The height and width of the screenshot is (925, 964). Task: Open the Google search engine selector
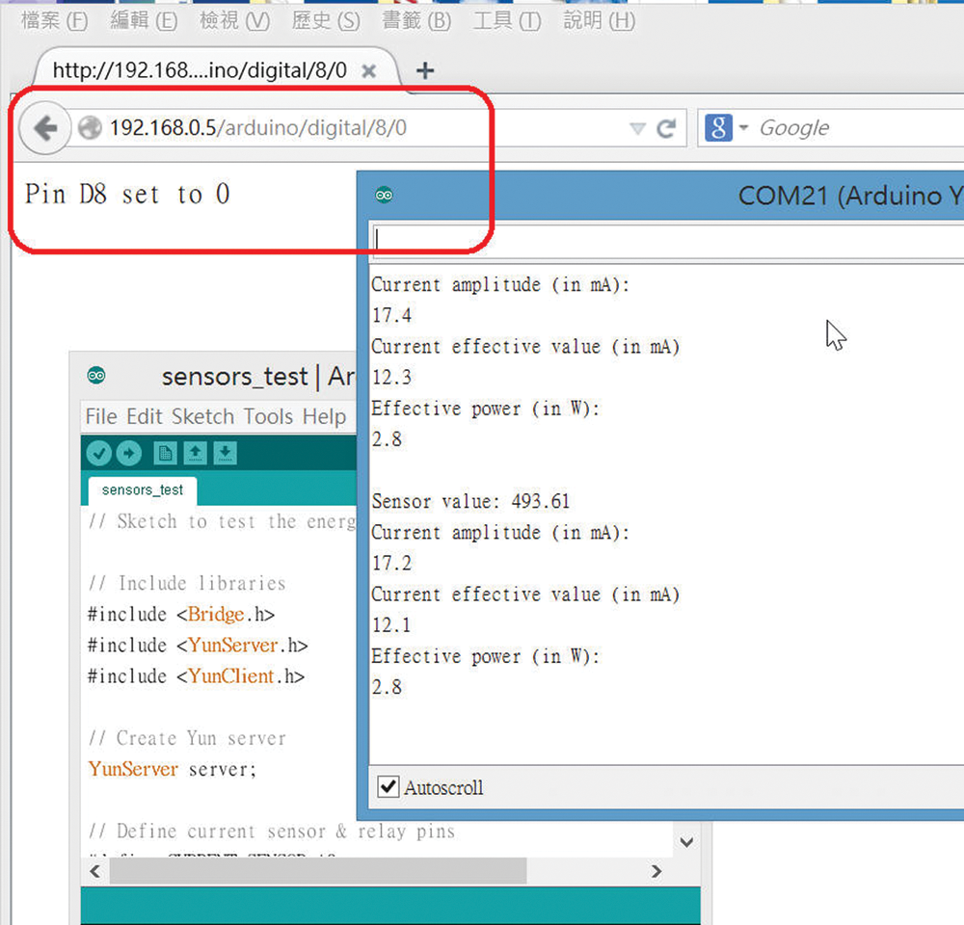[726, 128]
